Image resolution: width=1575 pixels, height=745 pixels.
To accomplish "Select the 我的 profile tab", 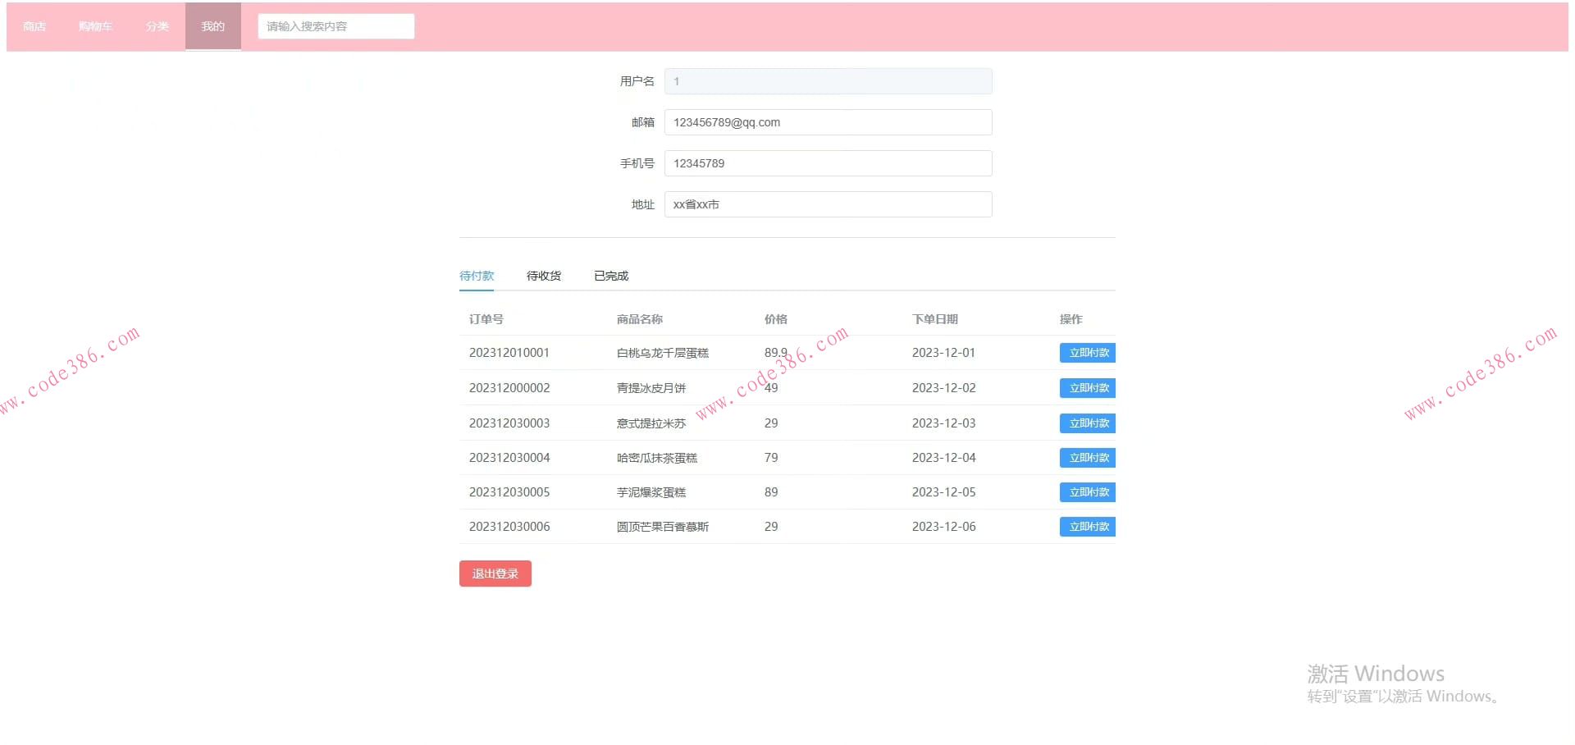I will coord(212,25).
